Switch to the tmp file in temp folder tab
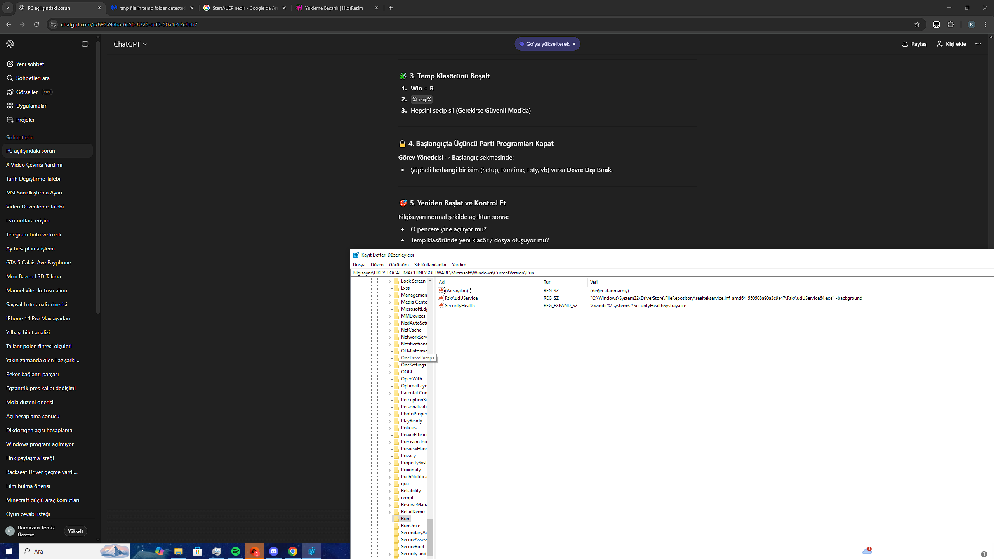Viewport: 994px width, 559px height. [x=152, y=8]
